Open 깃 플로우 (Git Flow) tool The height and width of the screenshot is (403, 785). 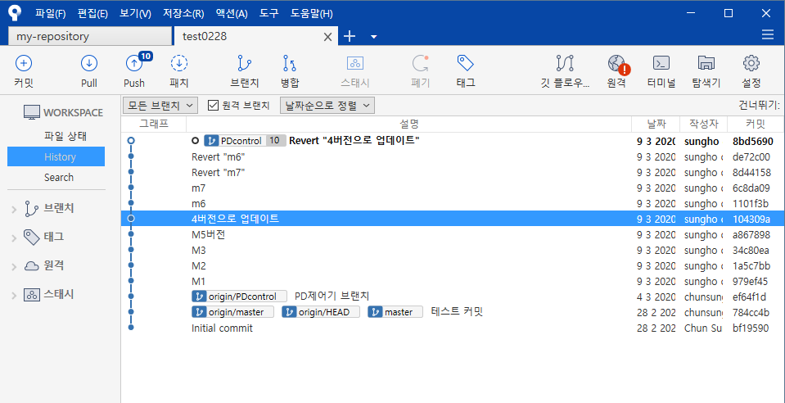[565, 63]
